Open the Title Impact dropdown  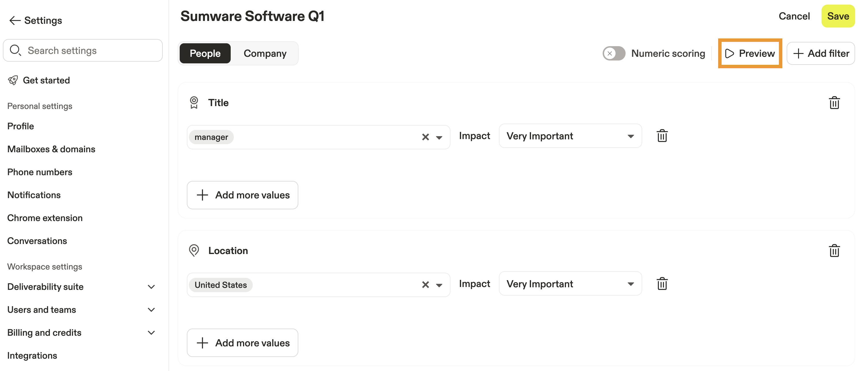[x=570, y=136]
